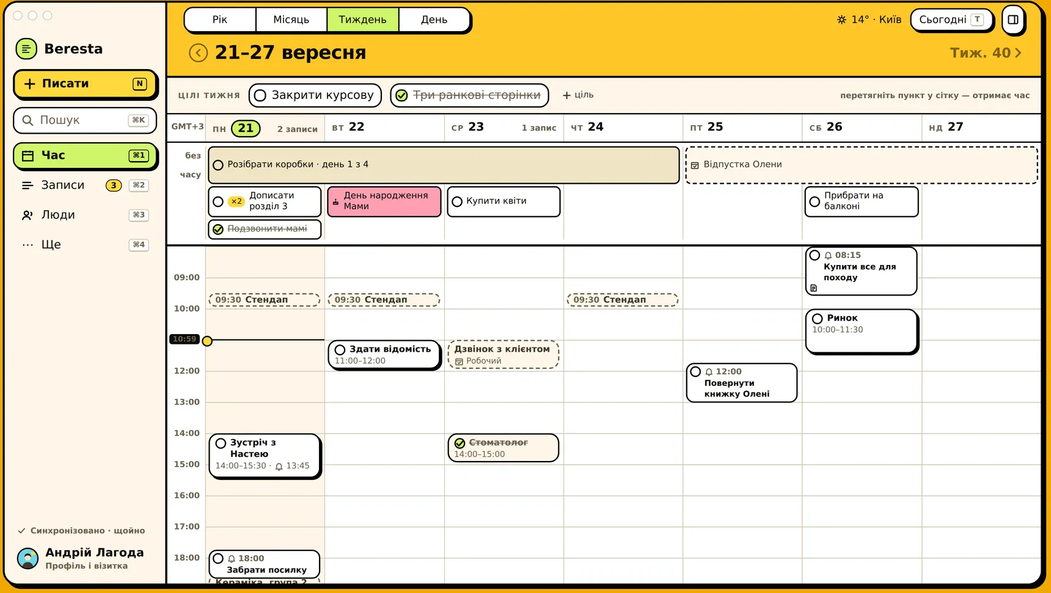The width and height of the screenshot is (1051, 593).
Task: Open 1 запис link on Wednesday
Action: (539, 128)
